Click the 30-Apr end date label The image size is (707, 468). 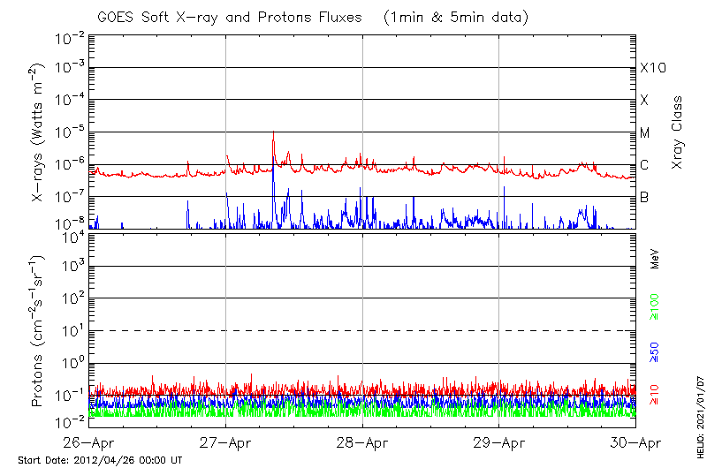click(635, 443)
